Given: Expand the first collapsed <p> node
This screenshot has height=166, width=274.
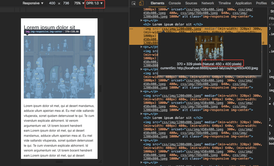Looking at the screenshot, I should click(142, 20).
